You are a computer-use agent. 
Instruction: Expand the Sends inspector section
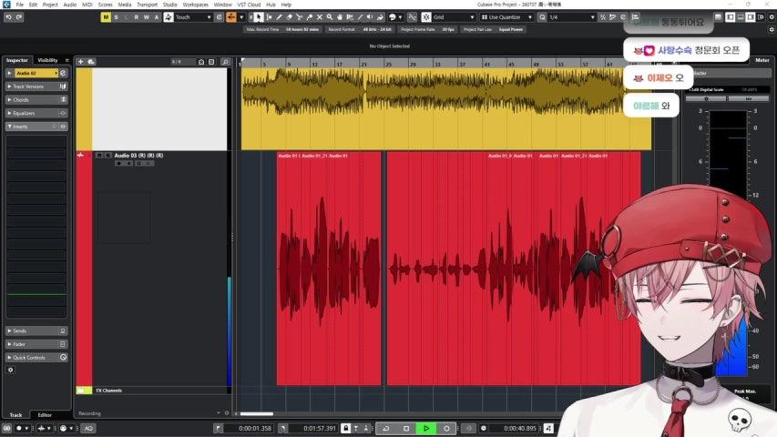coord(36,330)
